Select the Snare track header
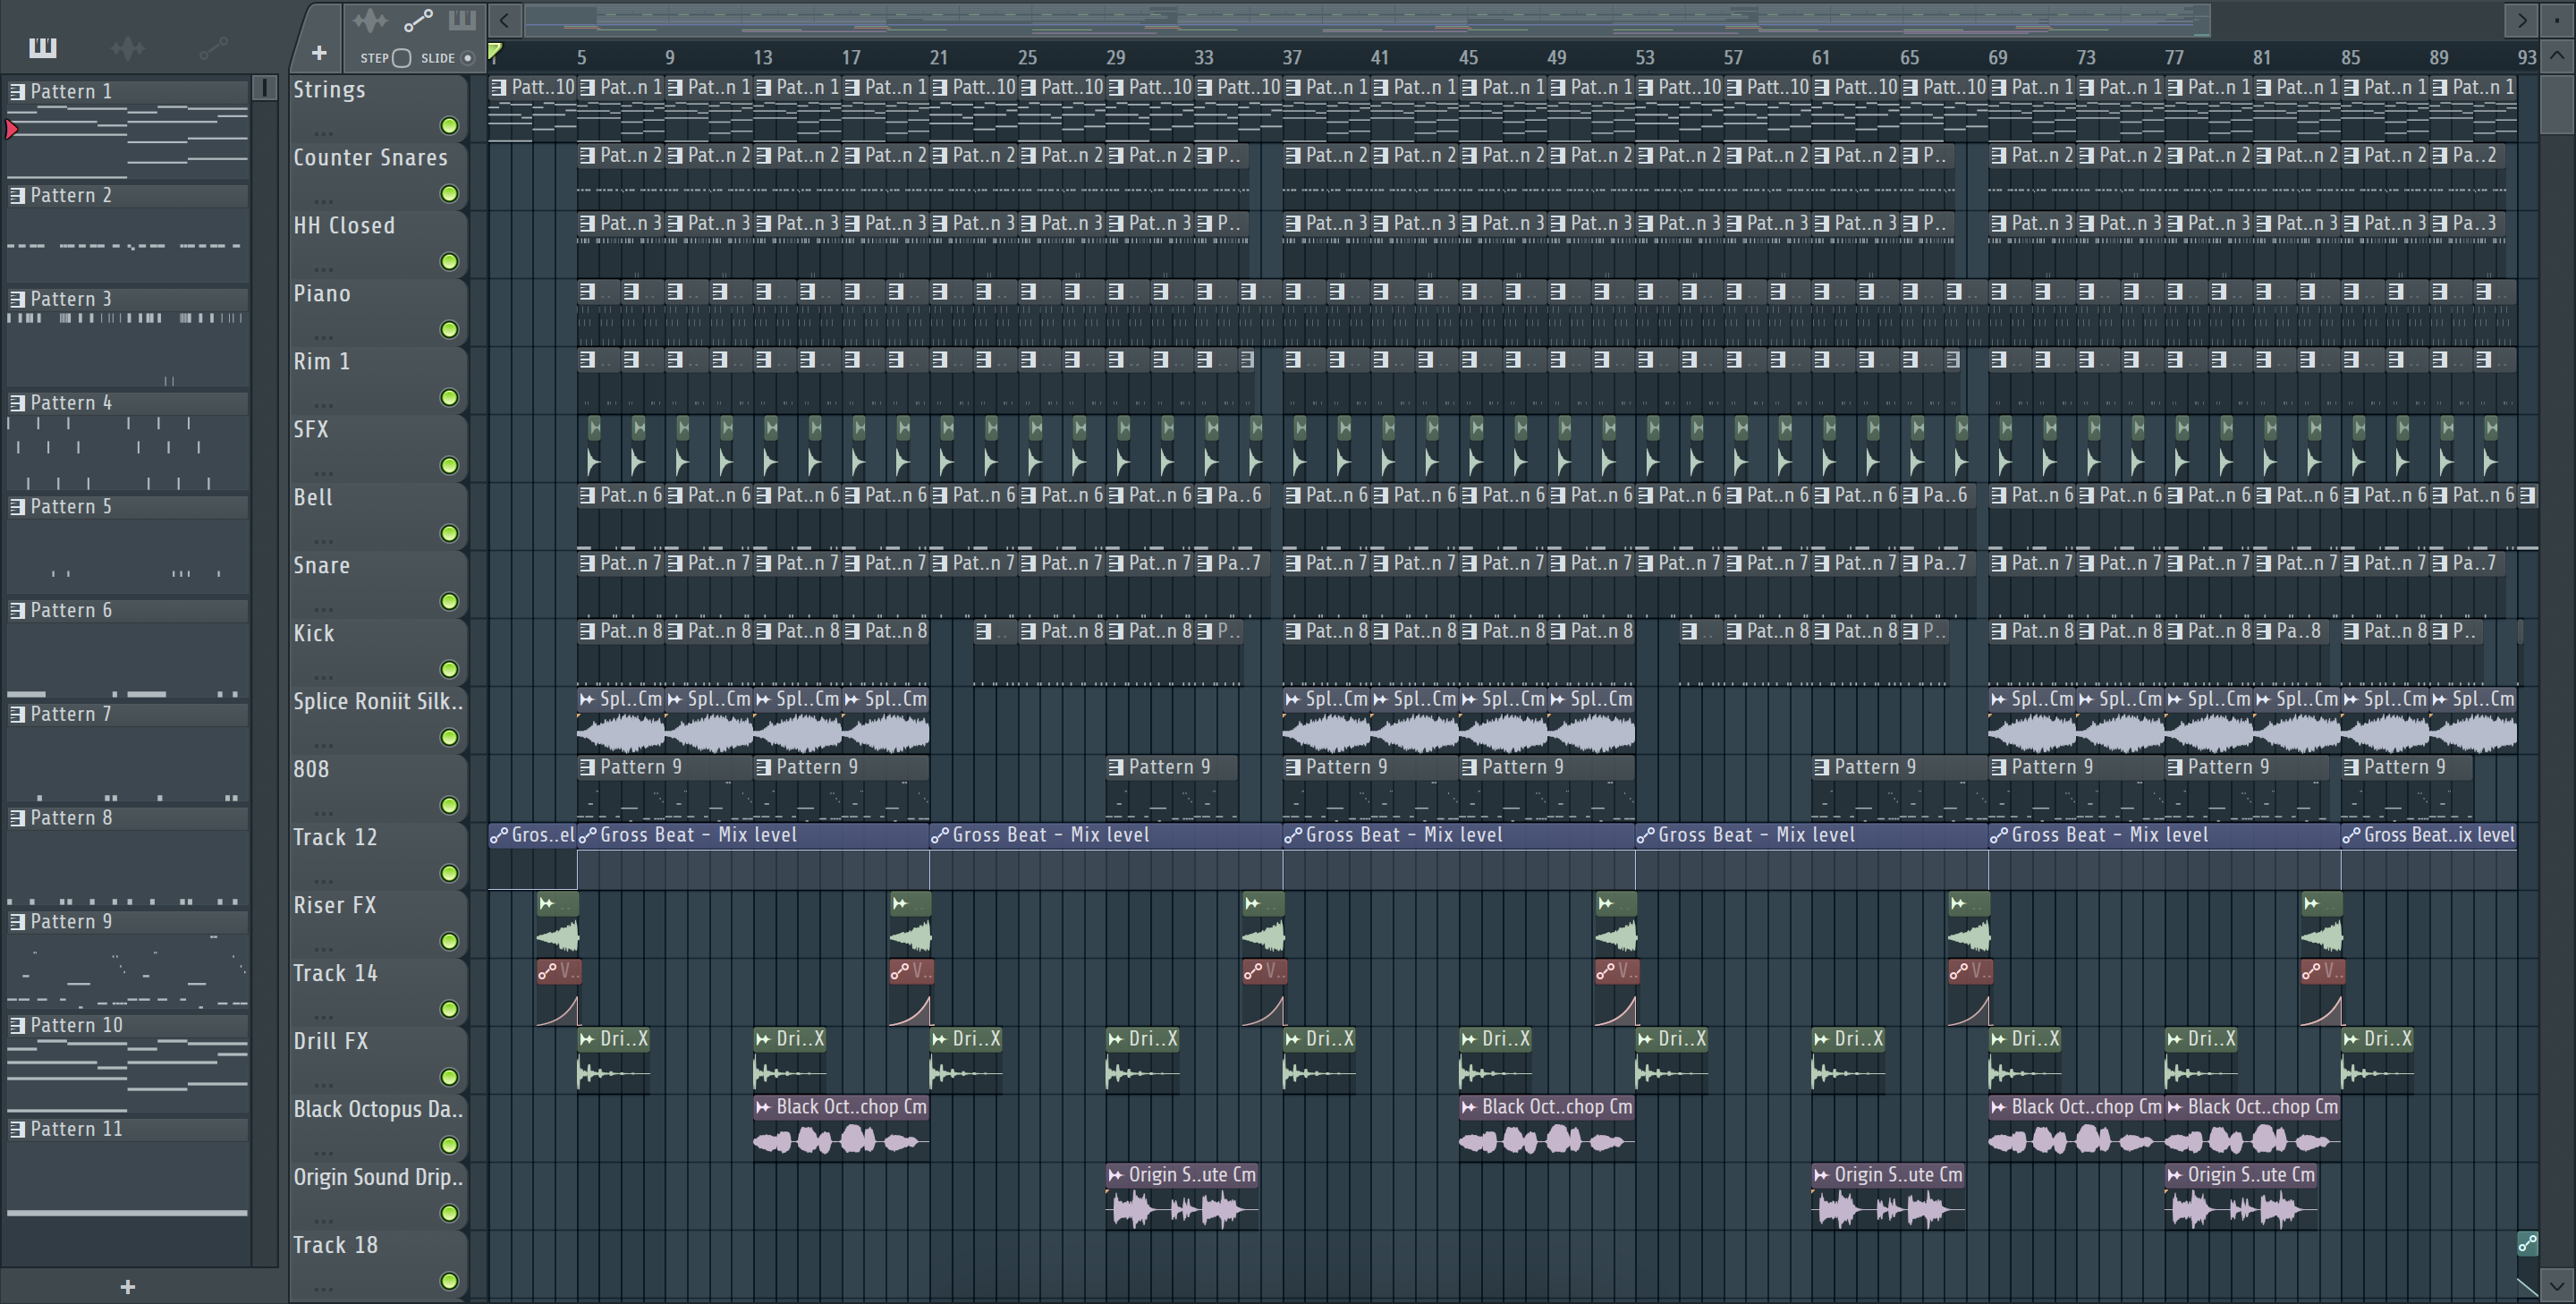Viewport: 2576px width, 1304px height. [378, 584]
